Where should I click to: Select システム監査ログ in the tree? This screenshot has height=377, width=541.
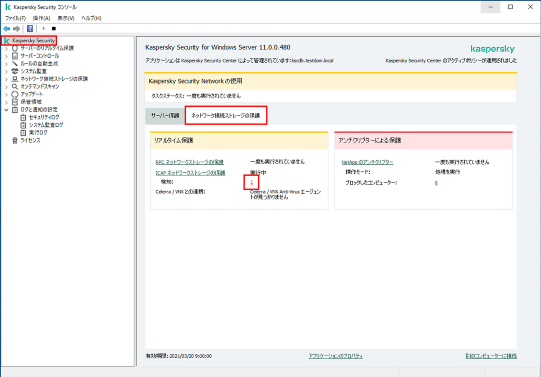(x=46, y=125)
